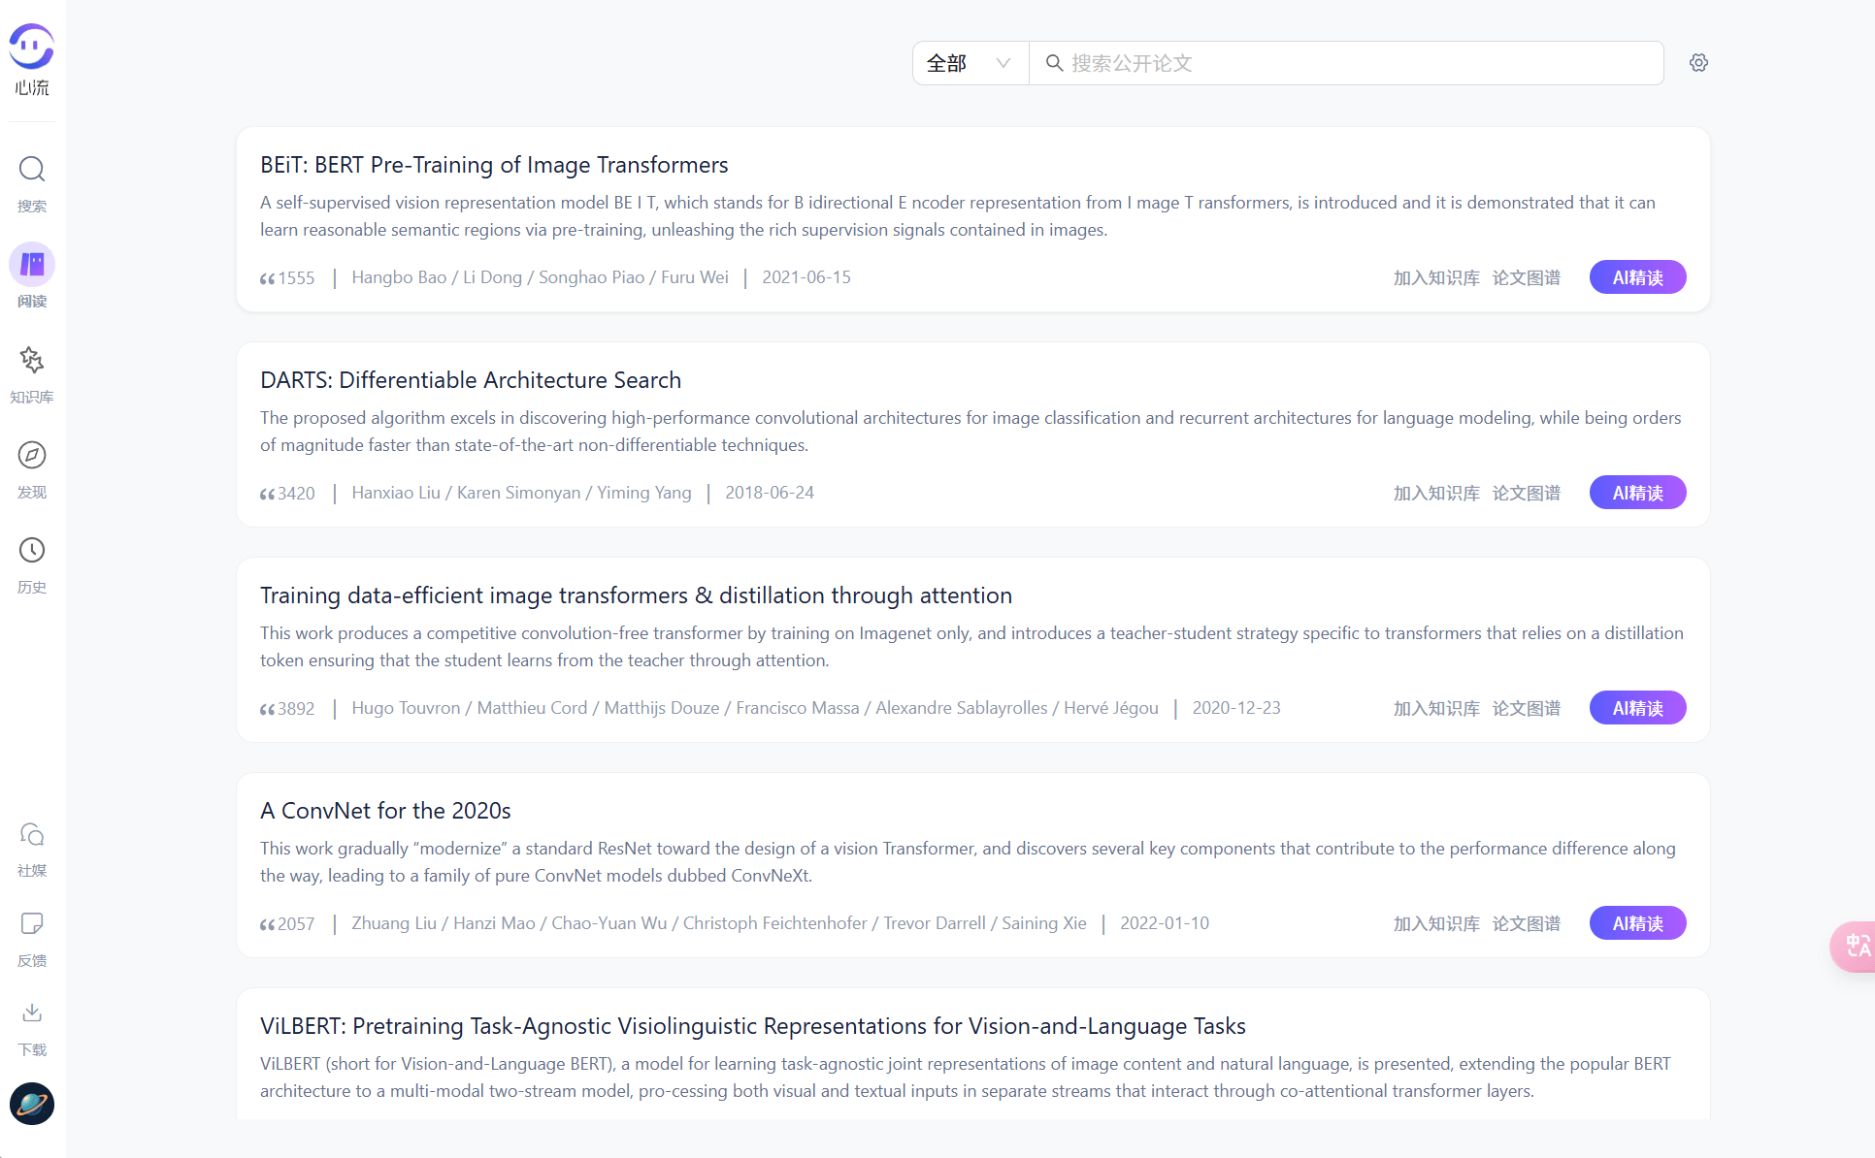This screenshot has width=1875, height=1158.
Task: Open the 历史 history clock icon
Action: click(x=32, y=551)
